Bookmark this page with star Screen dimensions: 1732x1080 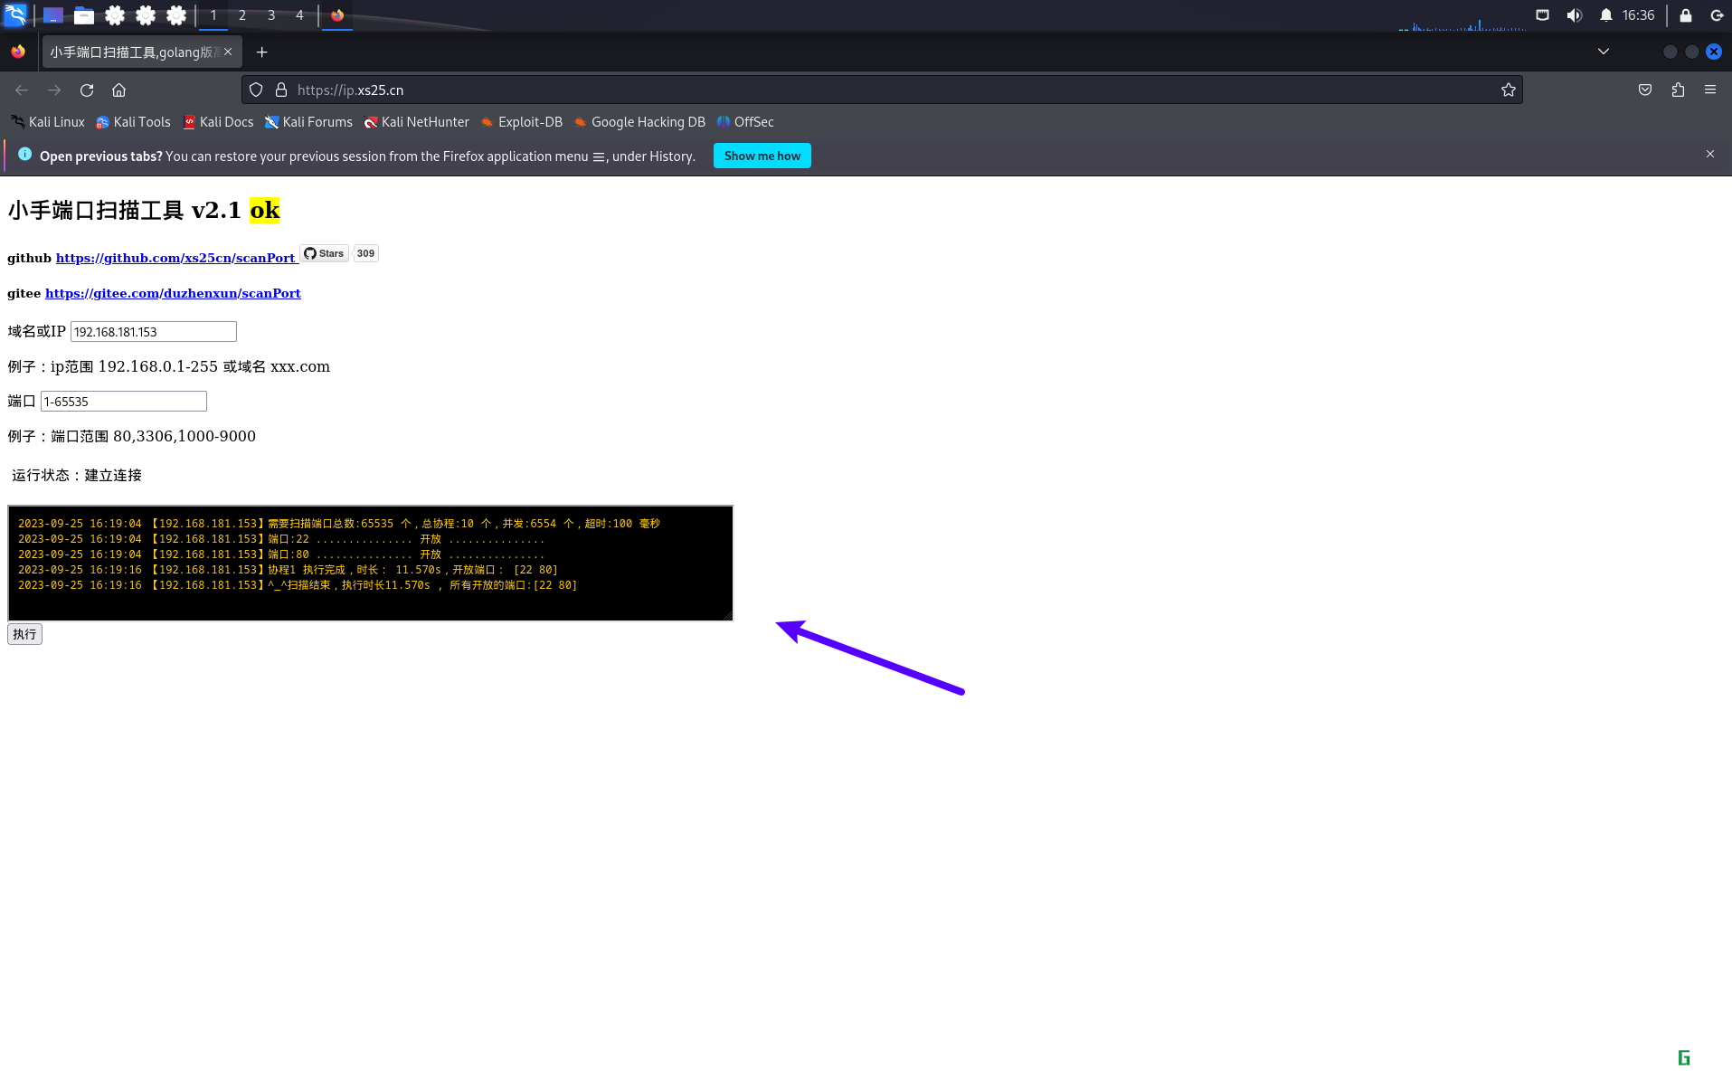click(1509, 90)
